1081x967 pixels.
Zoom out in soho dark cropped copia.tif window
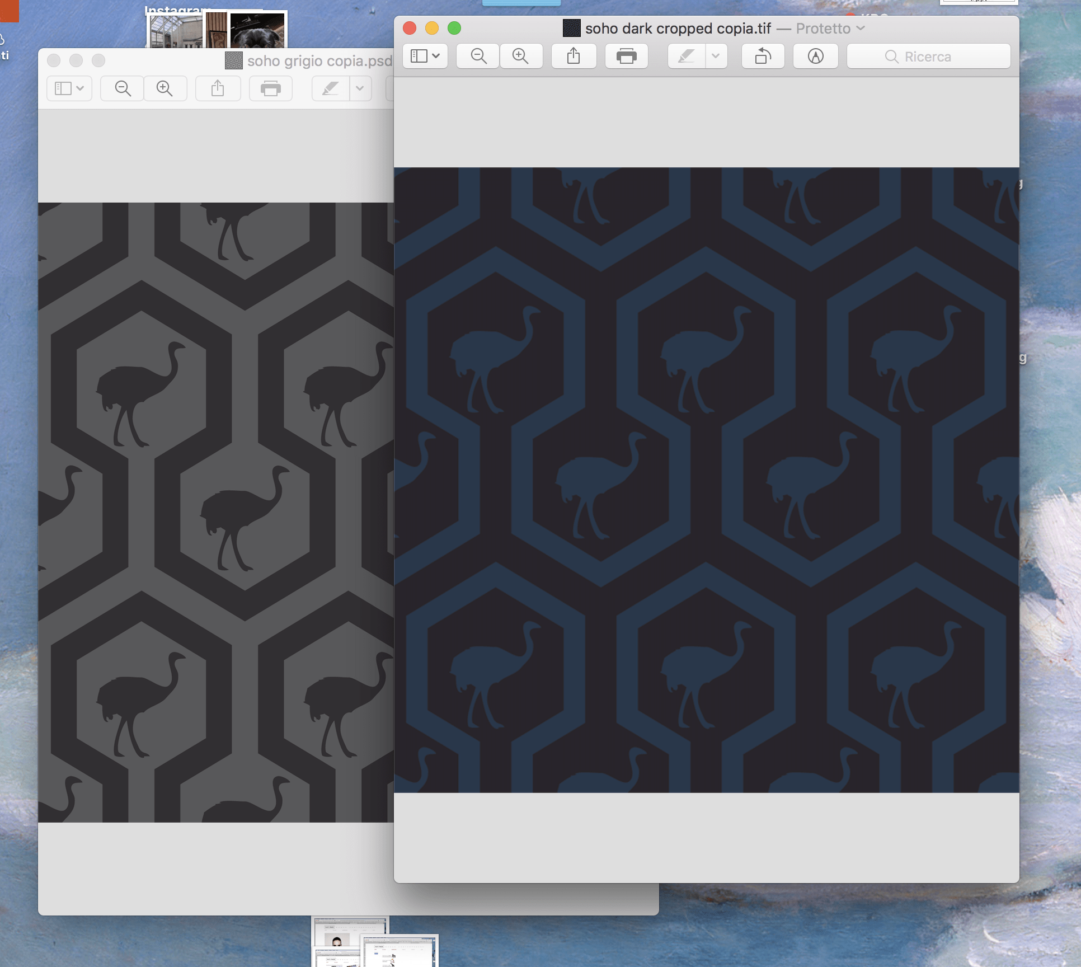click(x=478, y=56)
